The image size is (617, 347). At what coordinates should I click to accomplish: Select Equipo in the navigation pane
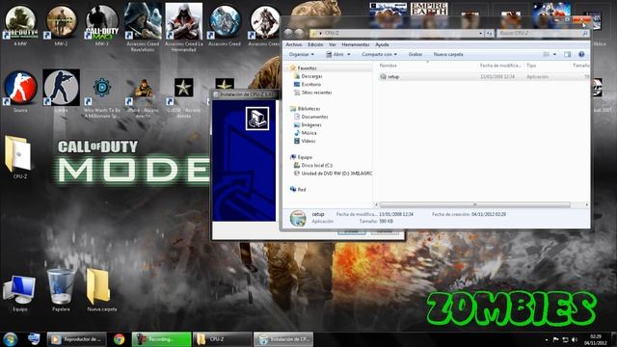305,157
